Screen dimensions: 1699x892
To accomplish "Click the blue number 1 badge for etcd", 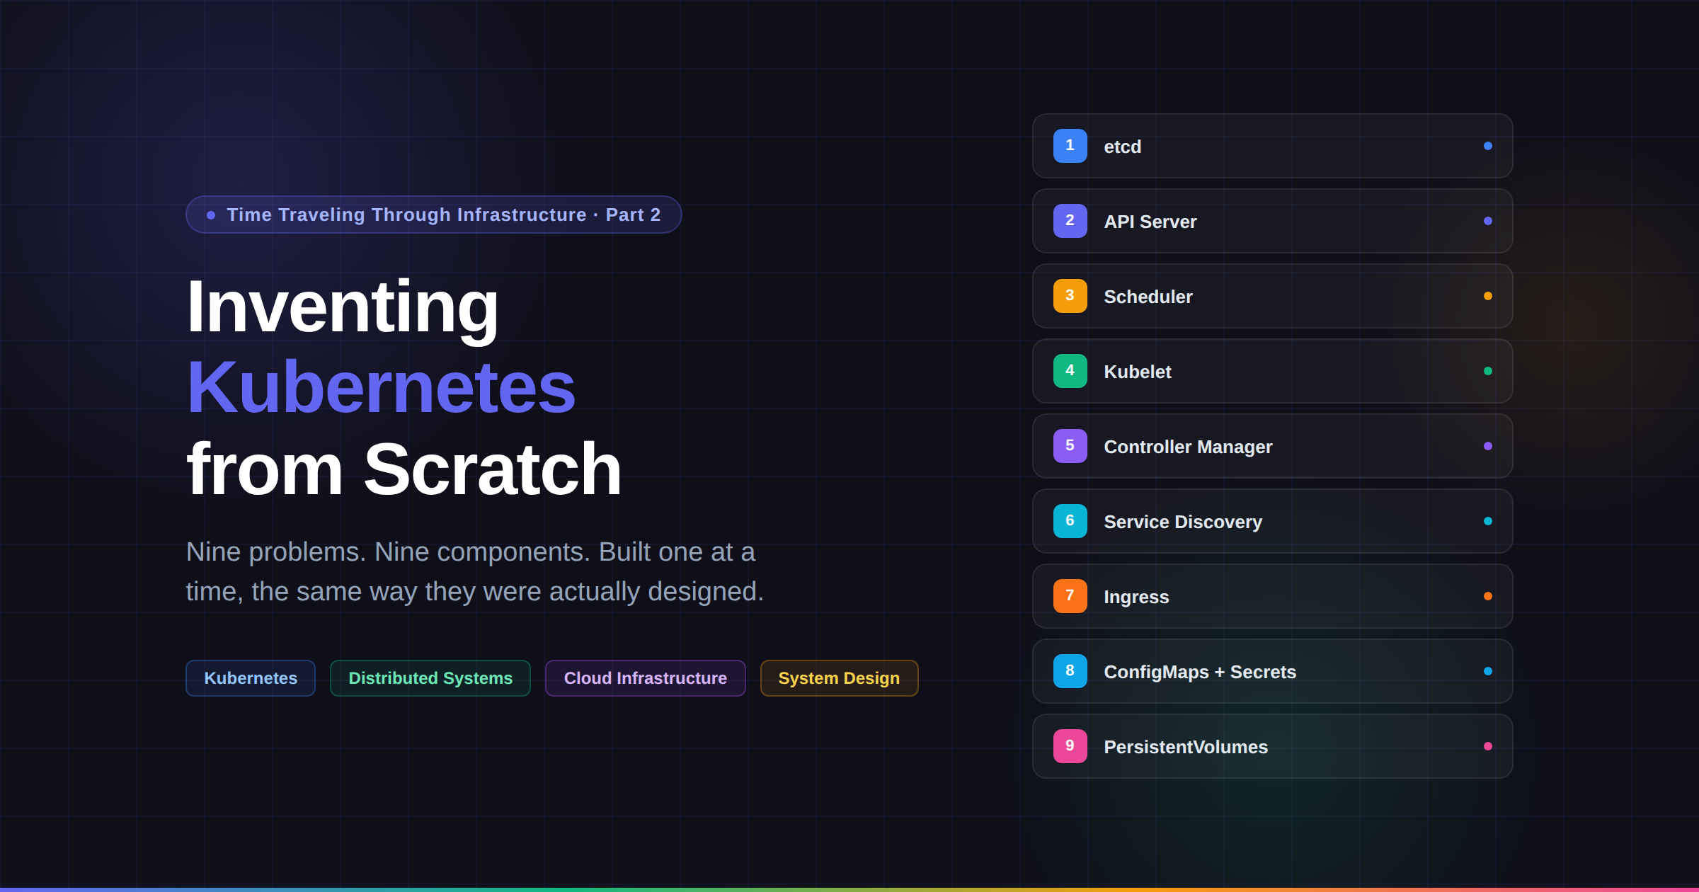I will point(1070,146).
